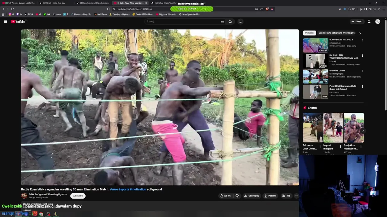Open options for BOOM BOOM MIX VOL.4
Image resolution: width=387 pixels, height=217 pixels.
[363, 40]
